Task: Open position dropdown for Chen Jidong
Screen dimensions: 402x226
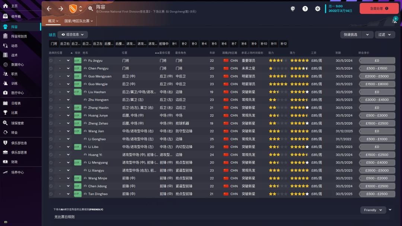Action: (68, 186)
